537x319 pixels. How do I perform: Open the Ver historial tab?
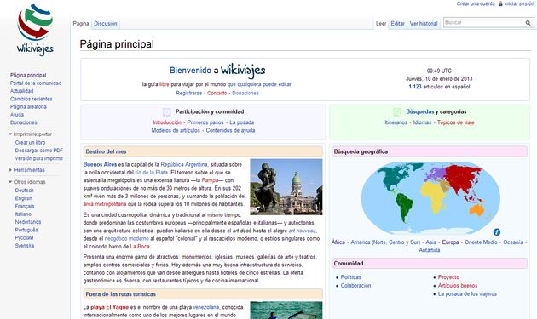pos(424,24)
